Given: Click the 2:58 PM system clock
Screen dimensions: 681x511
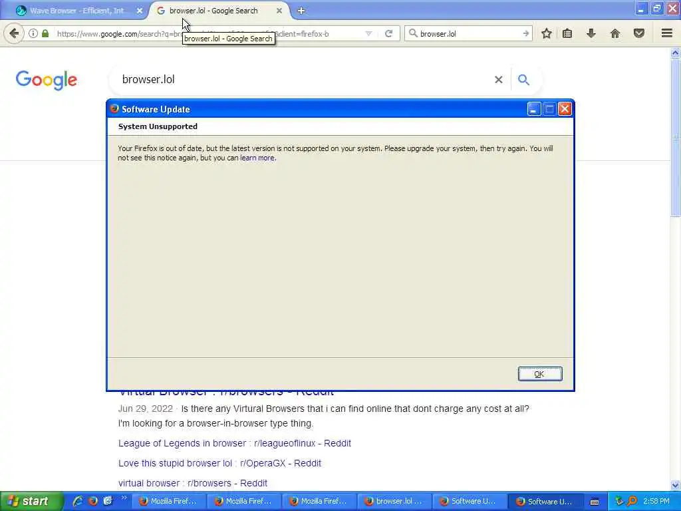Looking at the screenshot, I should [656, 502].
